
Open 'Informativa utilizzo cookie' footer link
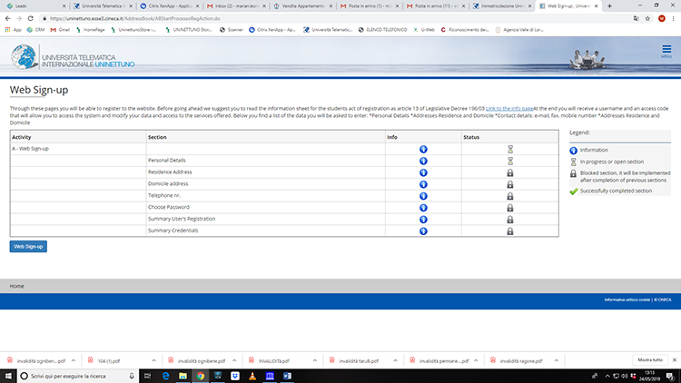tap(626, 299)
